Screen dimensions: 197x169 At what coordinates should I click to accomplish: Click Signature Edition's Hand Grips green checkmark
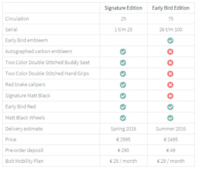pos(123,74)
